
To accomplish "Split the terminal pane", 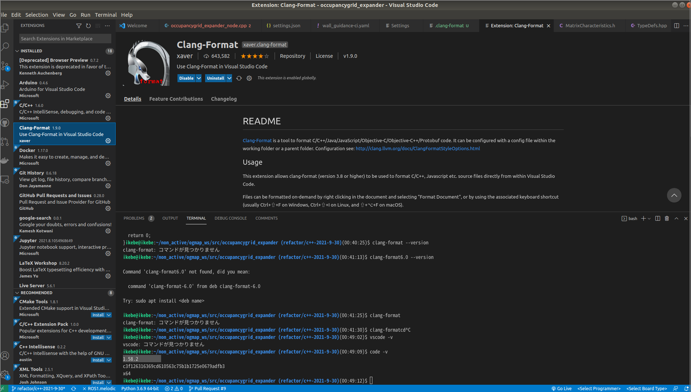I will click(x=658, y=218).
